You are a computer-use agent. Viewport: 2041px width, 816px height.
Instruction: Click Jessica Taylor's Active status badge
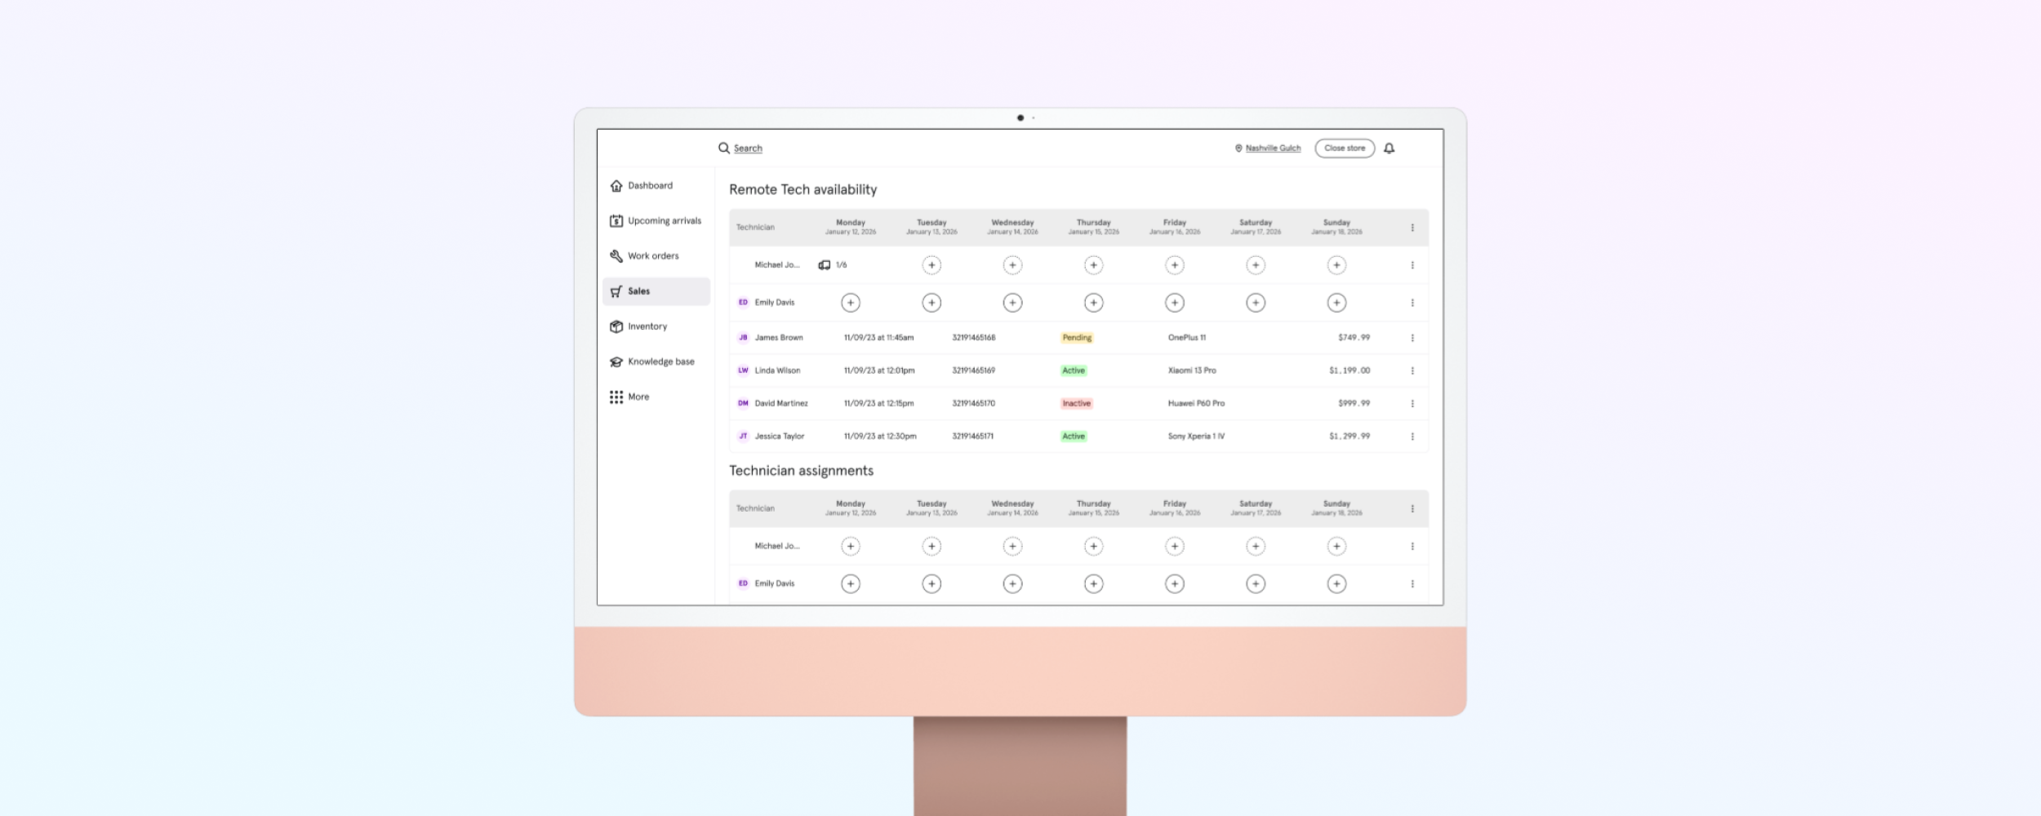[x=1074, y=437]
